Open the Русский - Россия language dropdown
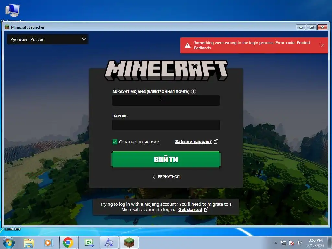The height and width of the screenshot is (249, 332). 48,39
